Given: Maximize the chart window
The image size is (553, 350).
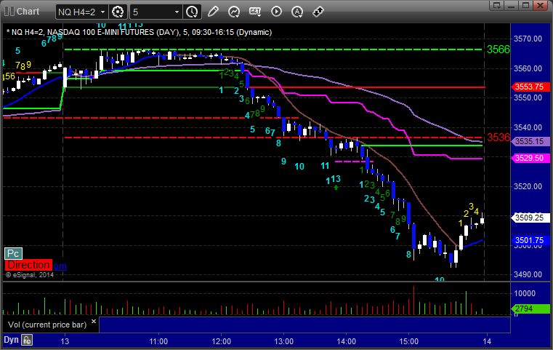Looking at the screenshot, I should point(526,5).
